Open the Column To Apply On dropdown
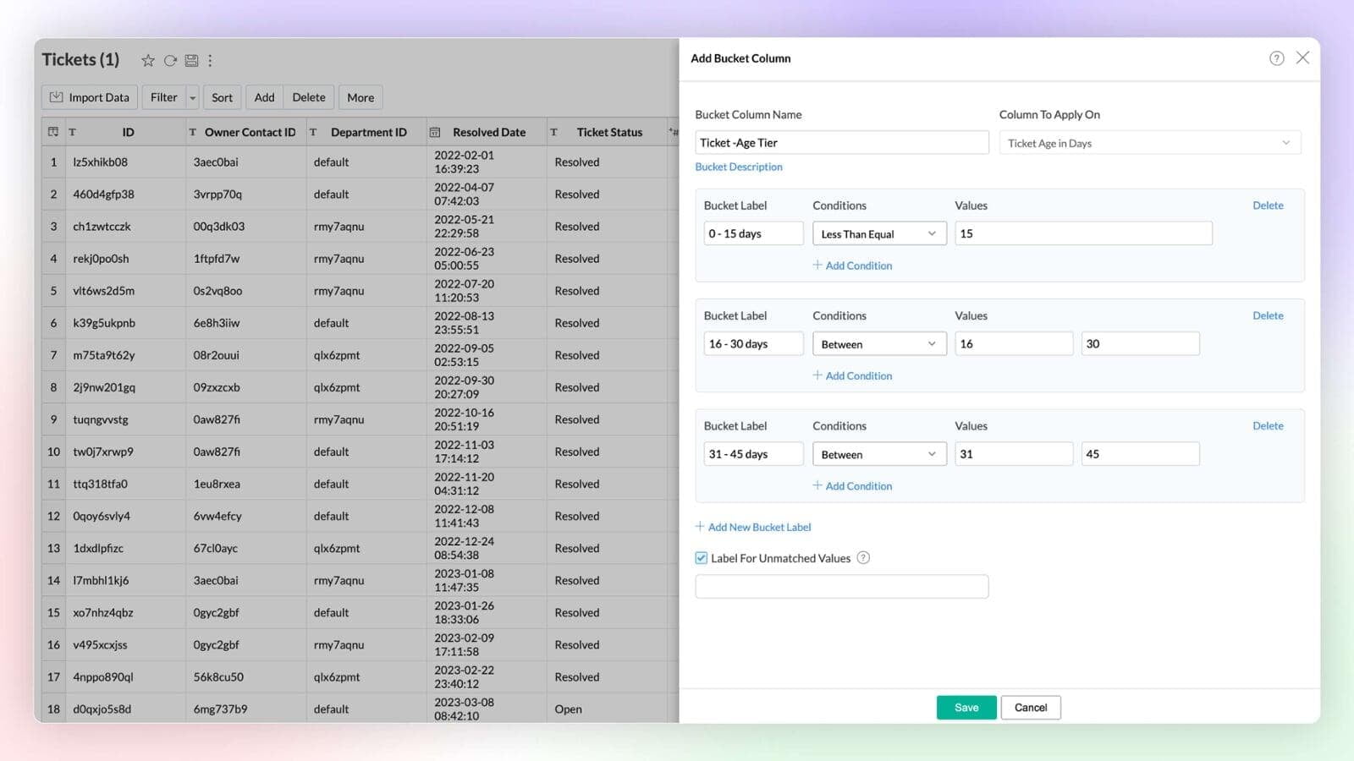The height and width of the screenshot is (761, 1354). click(x=1149, y=143)
